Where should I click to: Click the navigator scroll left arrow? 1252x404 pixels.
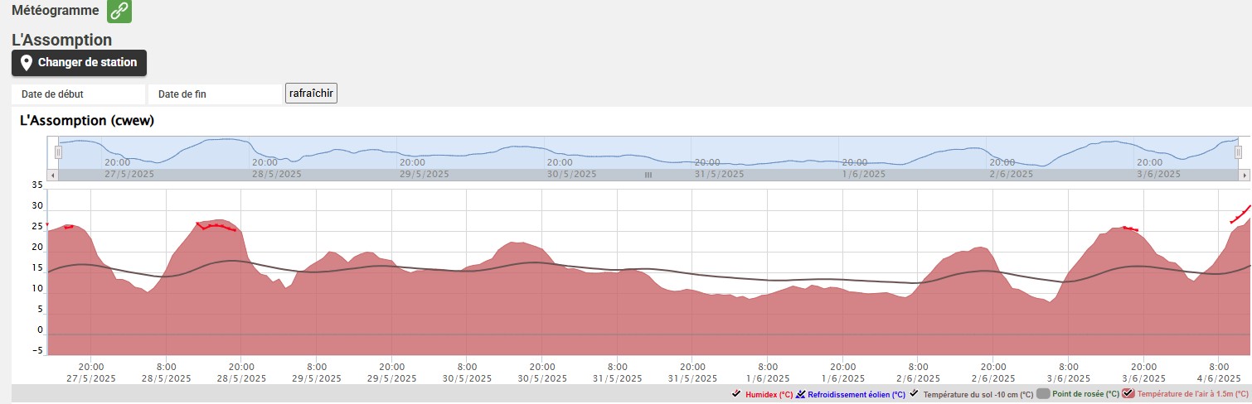coord(53,176)
